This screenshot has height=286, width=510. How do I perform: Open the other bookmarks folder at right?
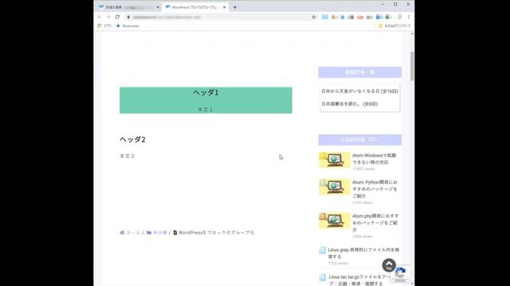tap(394, 26)
